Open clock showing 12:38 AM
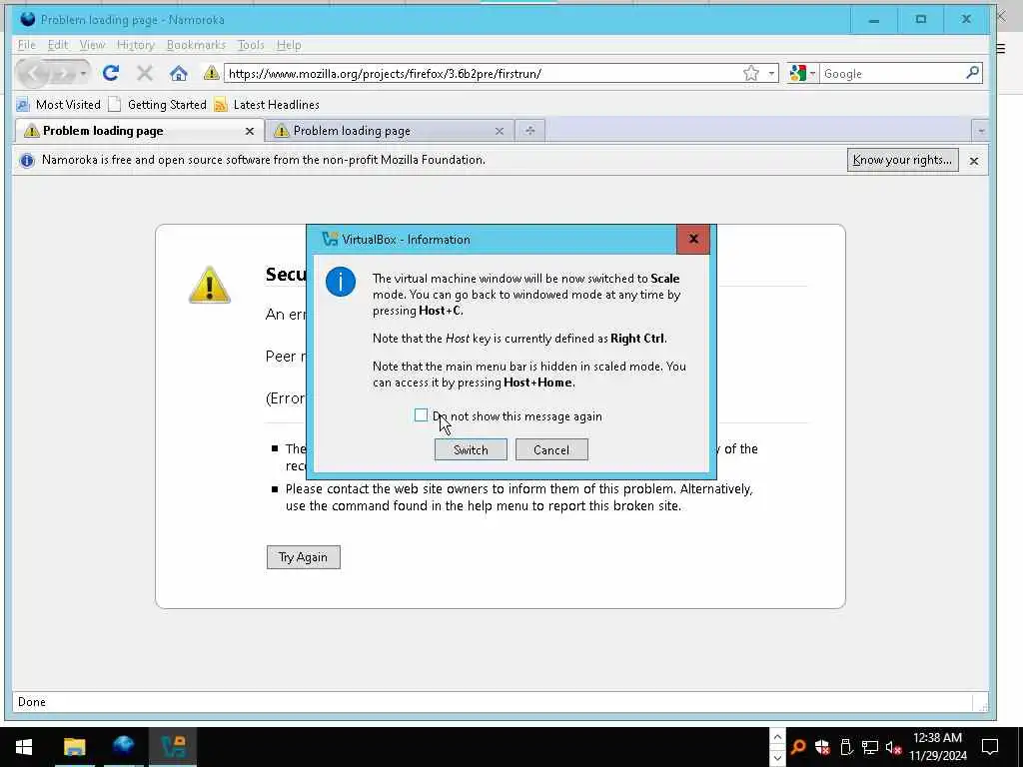 tap(937, 747)
